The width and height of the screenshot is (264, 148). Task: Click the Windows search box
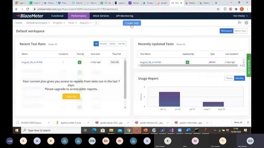coord(51,130)
